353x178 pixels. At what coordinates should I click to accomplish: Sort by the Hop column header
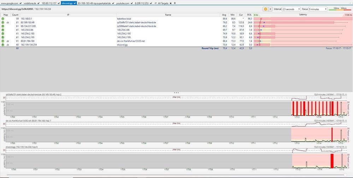[x=5, y=15]
